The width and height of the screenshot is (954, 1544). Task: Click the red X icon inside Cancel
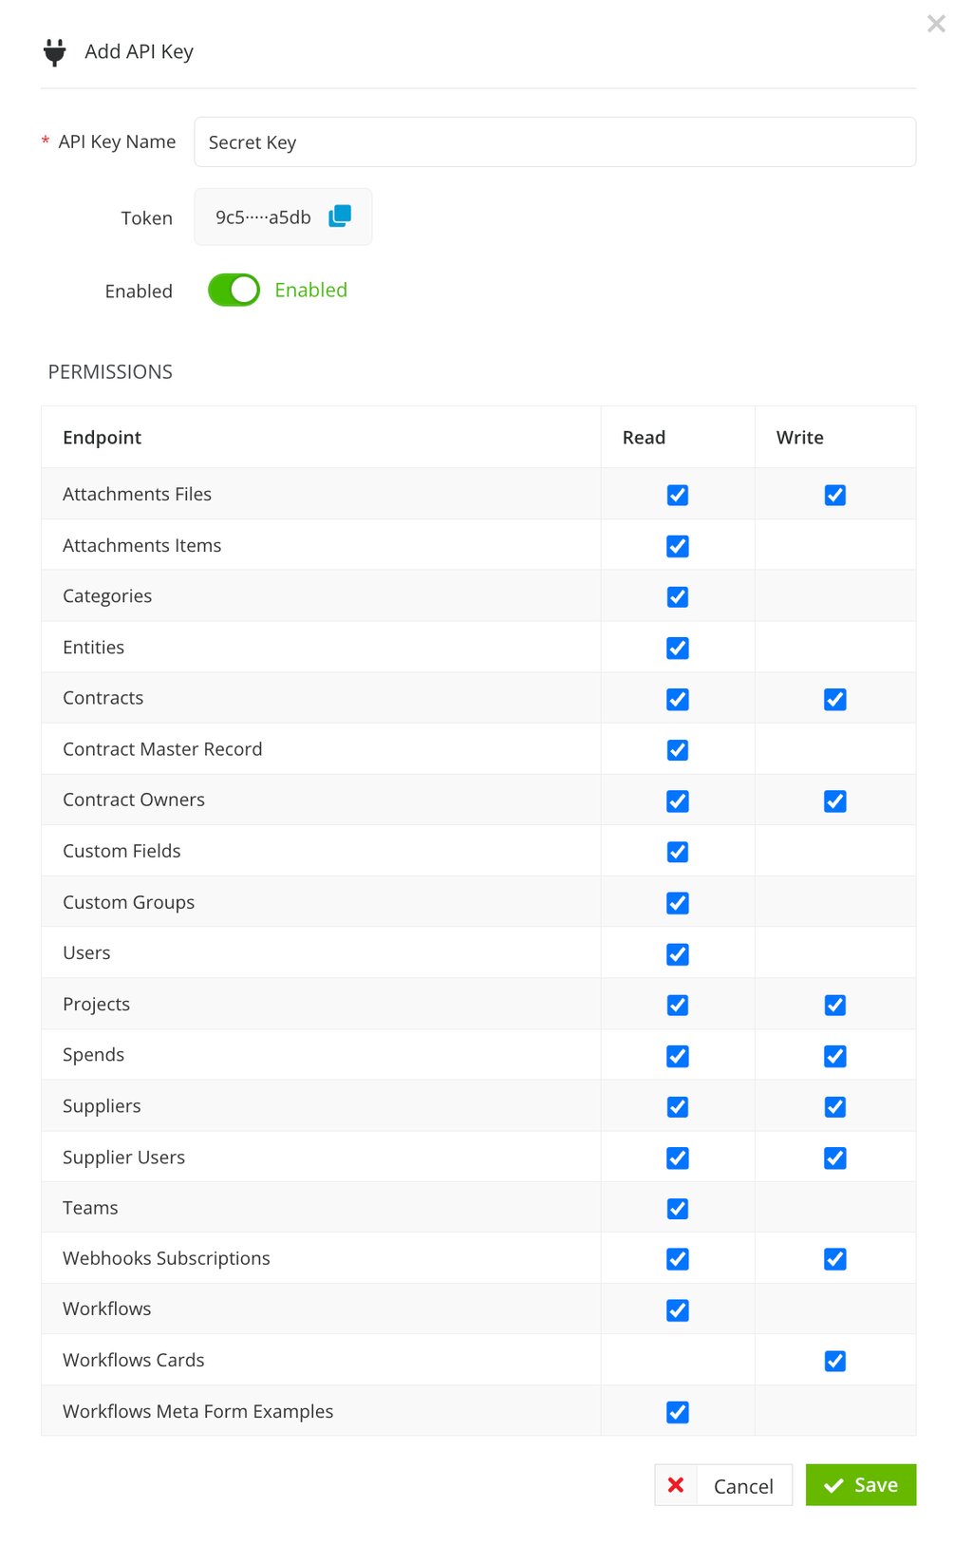click(x=676, y=1484)
